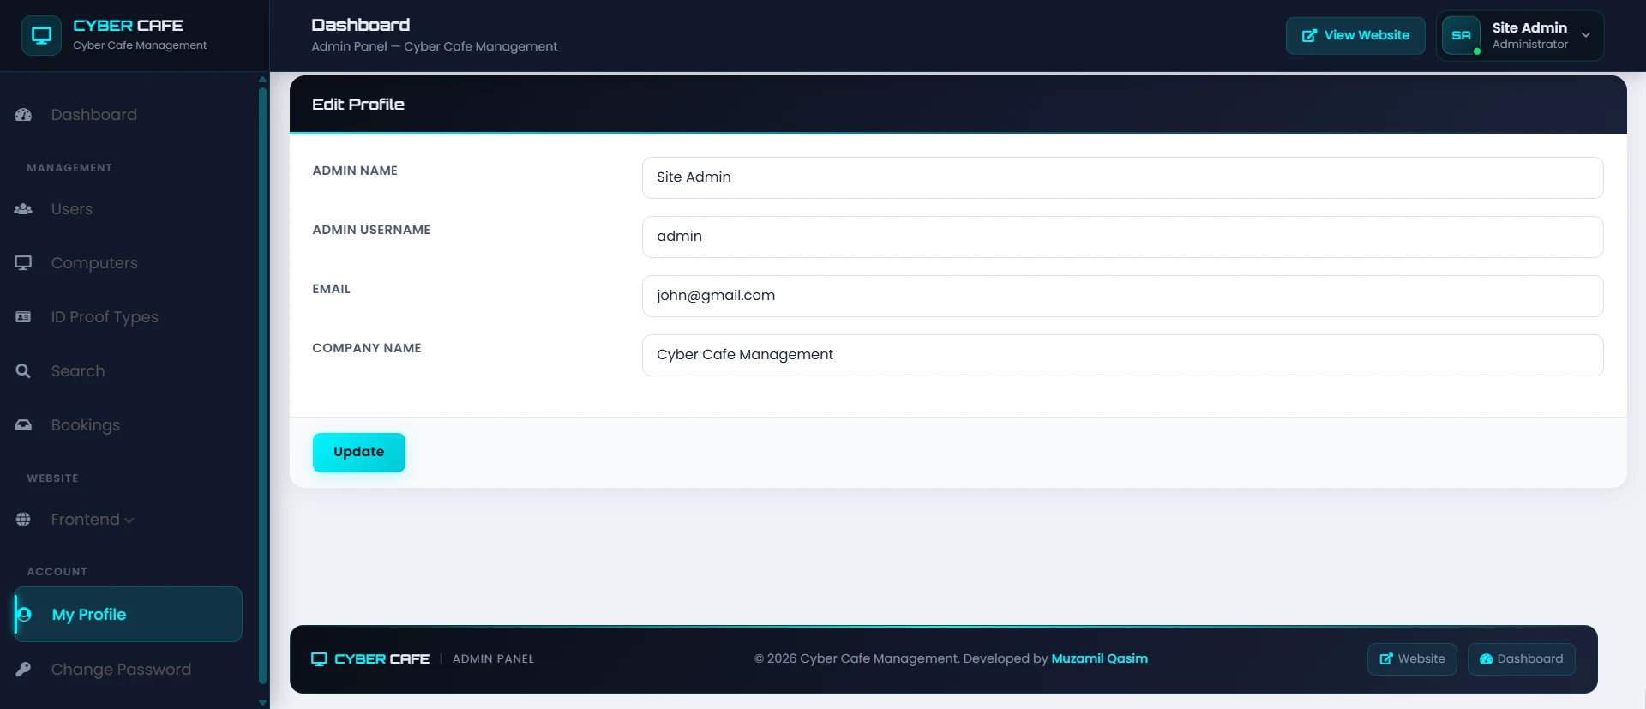This screenshot has height=709, width=1646.
Task: Click the MANAGEMENT section header
Action: [69, 168]
